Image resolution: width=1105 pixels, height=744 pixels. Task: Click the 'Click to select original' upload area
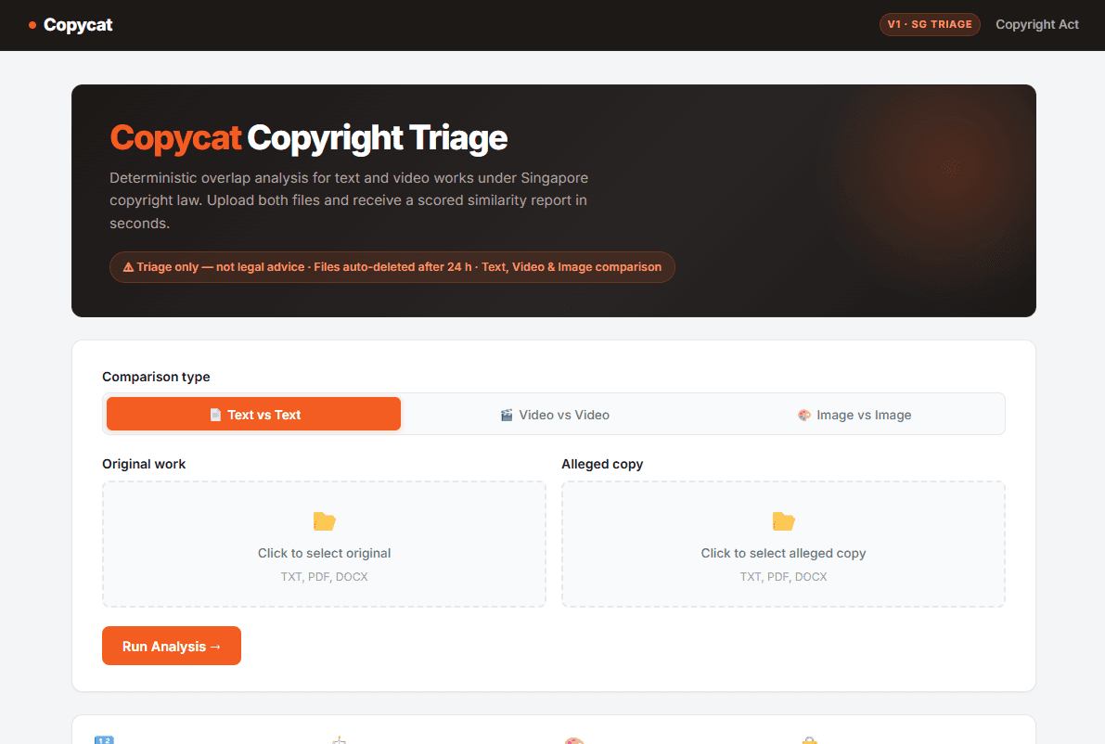click(324, 544)
